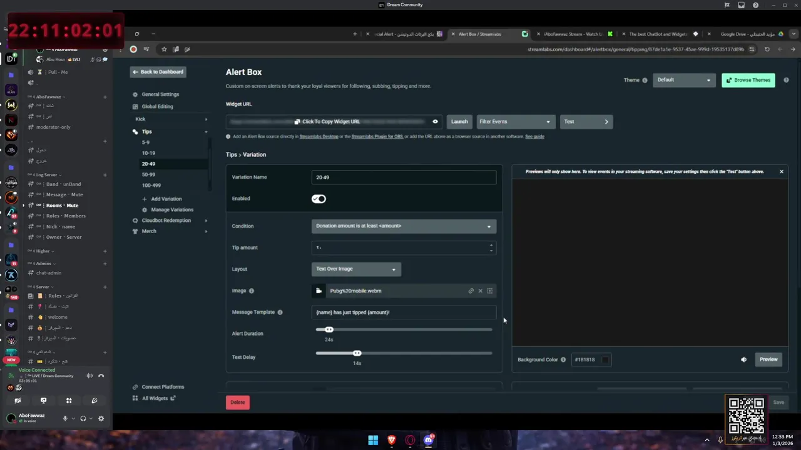801x450 pixels.
Task: Click the All Widgets grid icon
Action: click(x=135, y=398)
